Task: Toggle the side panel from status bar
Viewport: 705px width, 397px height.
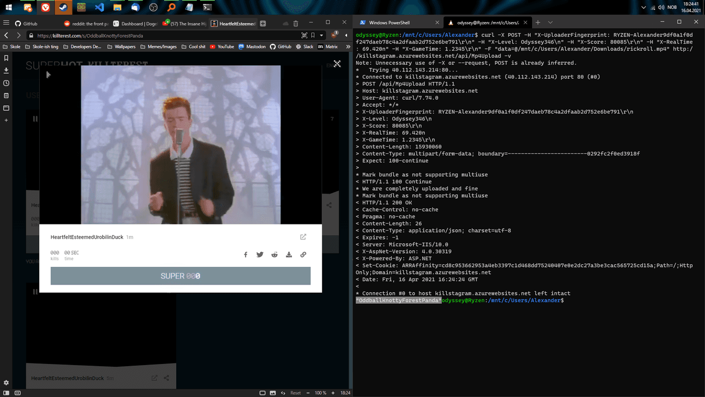Action: (6, 393)
